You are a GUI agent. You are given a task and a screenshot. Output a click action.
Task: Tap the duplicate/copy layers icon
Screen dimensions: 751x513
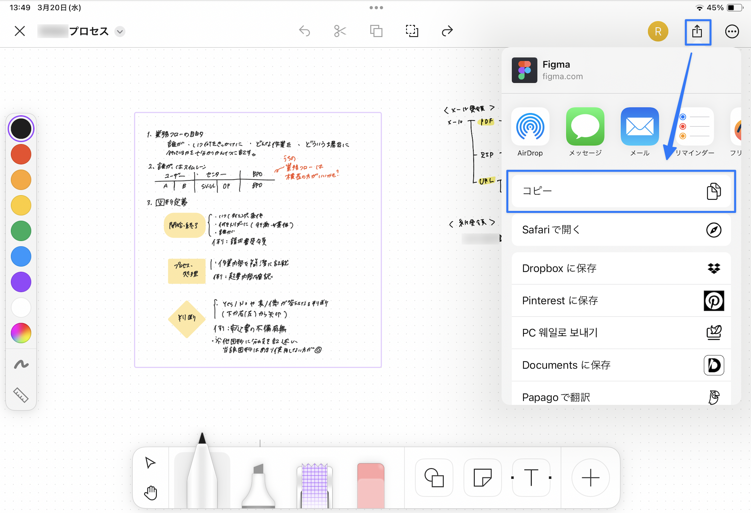click(376, 31)
